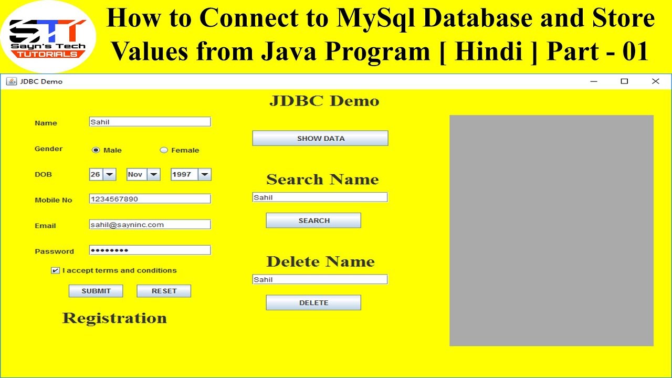Screen dimensions: 672x378
Task: Select the Female radio button
Action: point(164,150)
